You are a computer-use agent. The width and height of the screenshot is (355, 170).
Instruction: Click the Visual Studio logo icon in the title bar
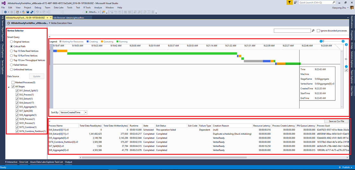tap(3, 3)
